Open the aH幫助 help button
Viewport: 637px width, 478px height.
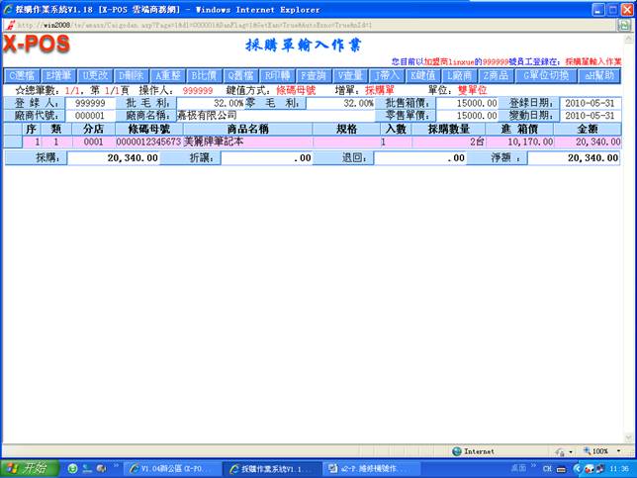point(599,75)
